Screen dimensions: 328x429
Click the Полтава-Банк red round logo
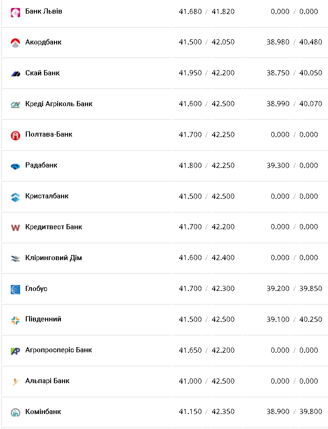(15, 135)
